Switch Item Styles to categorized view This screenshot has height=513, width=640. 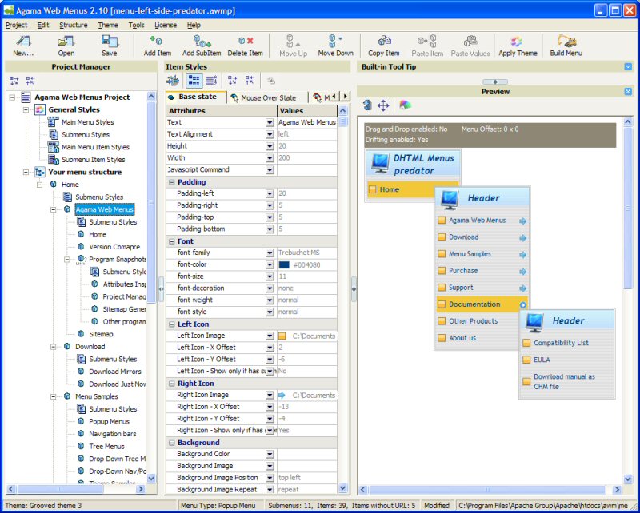click(x=194, y=81)
